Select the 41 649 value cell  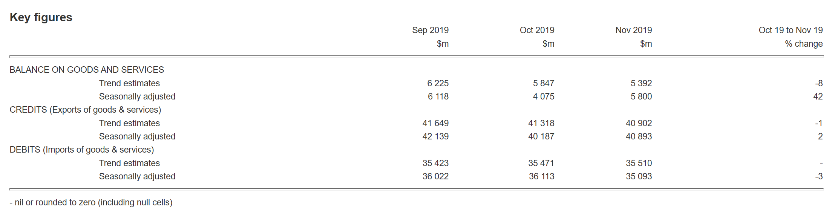(x=435, y=123)
